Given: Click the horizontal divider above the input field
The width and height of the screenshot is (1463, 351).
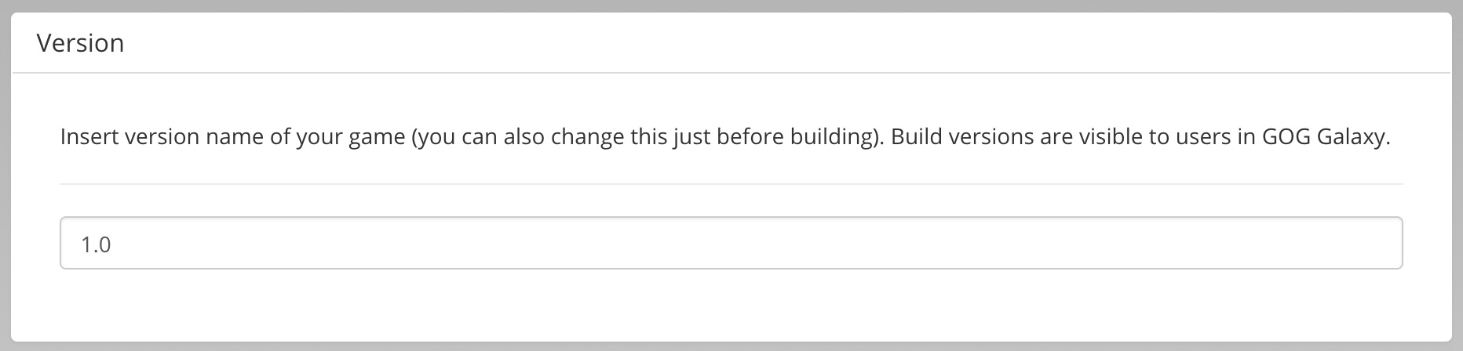Looking at the screenshot, I should pyautogui.click(x=731, y=184).
